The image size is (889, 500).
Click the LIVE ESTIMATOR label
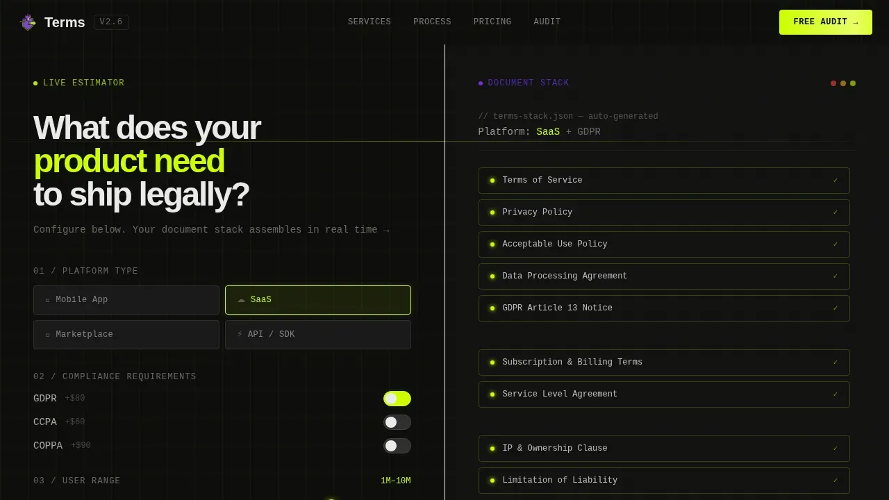click(84, 83)
